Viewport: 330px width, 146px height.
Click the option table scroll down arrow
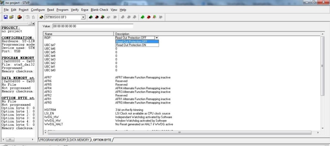click(x=323, y=128)
